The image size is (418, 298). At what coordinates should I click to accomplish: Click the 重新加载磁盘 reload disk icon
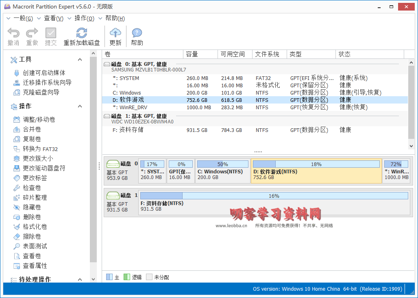(82, 33)
